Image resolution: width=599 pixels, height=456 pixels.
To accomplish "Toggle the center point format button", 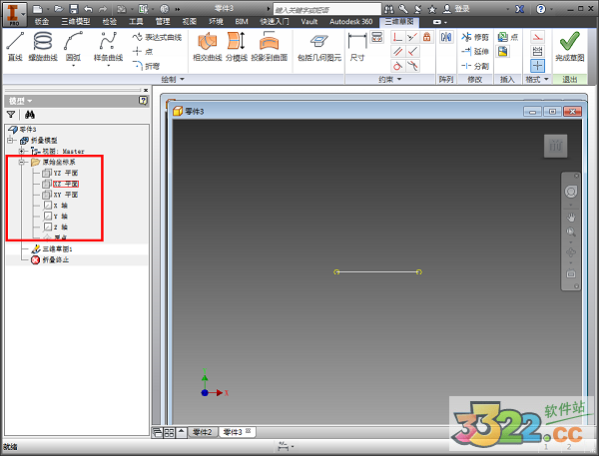I will 537,66.
